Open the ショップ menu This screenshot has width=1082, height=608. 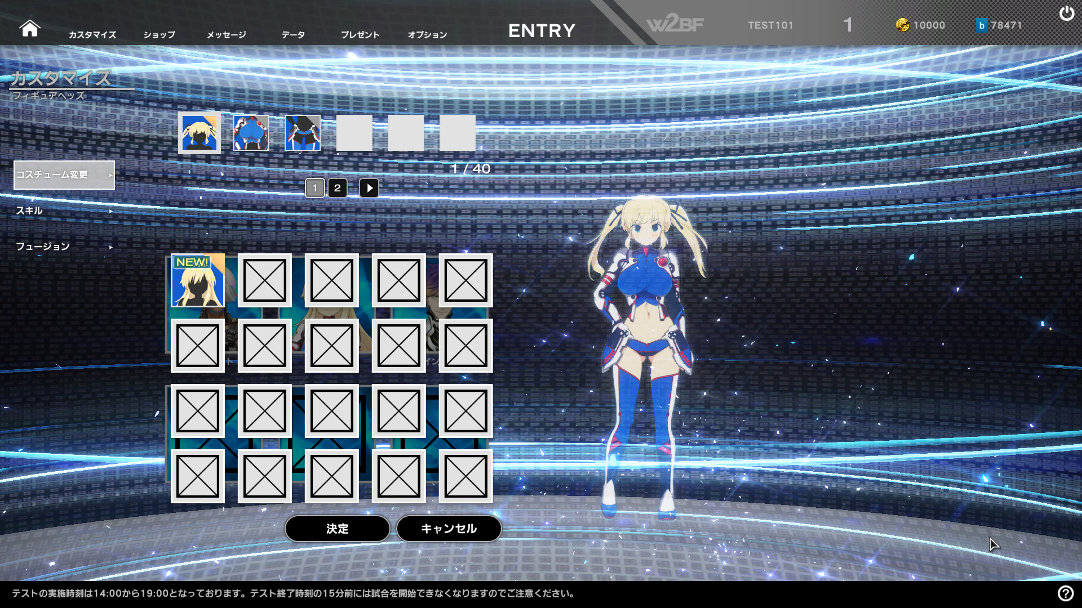[159, 34]
